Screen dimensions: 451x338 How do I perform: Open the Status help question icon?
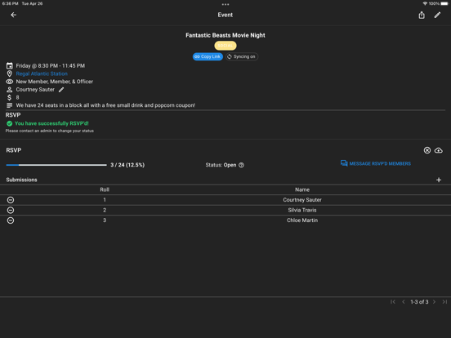coord(241,165)
